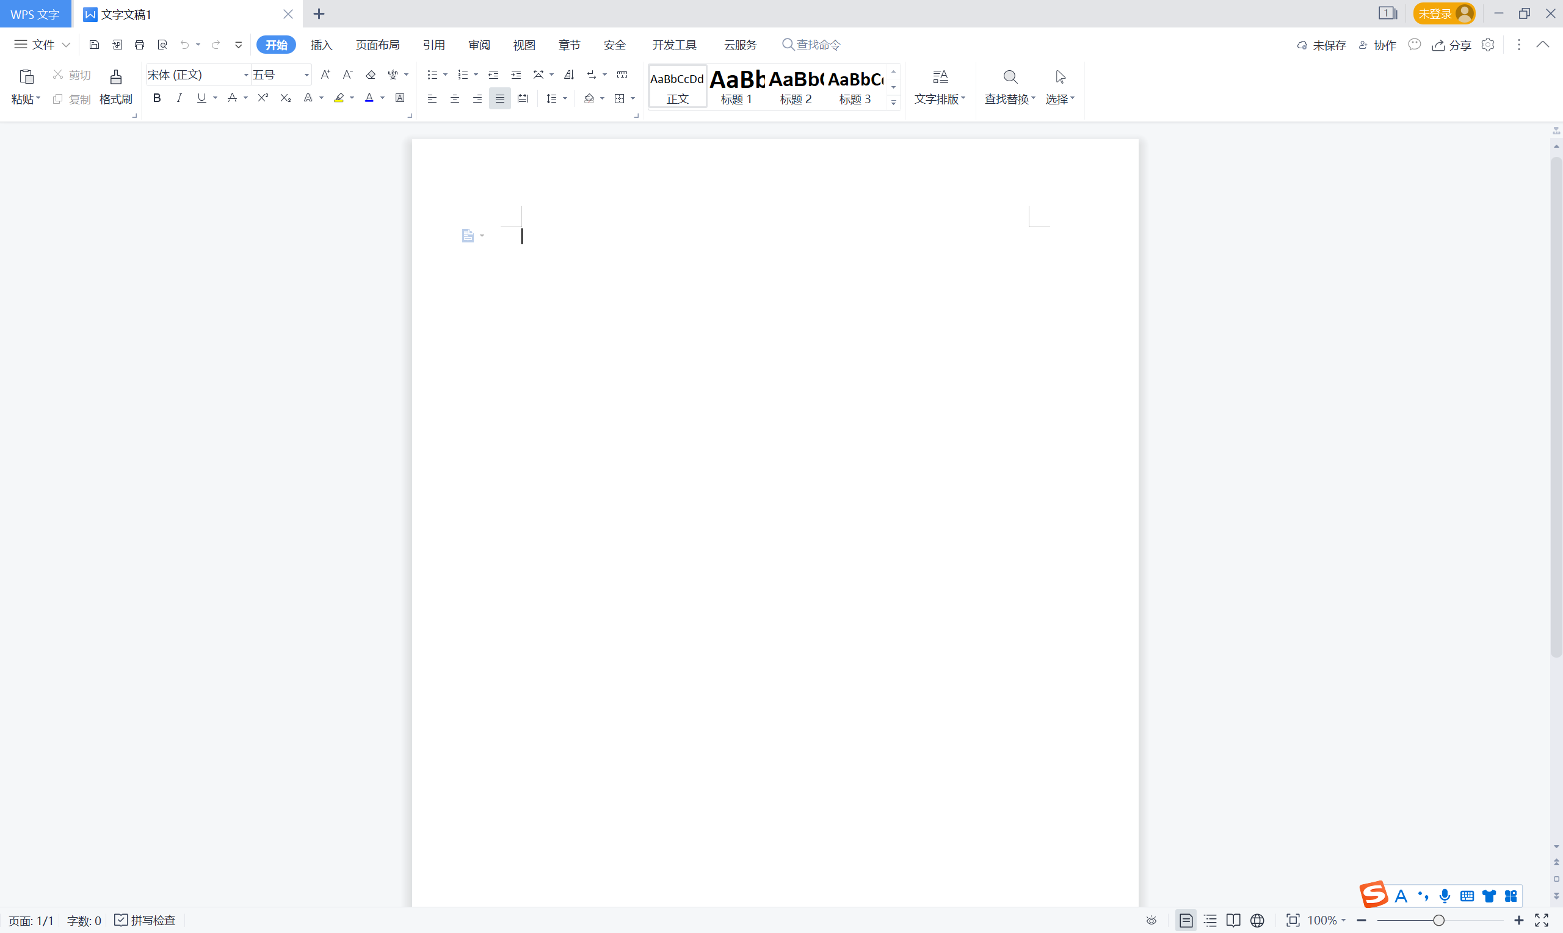Toggle distributed alignment
Image resolution: width=1563 pixels, height=933 pixels.
tap(522, 99)
